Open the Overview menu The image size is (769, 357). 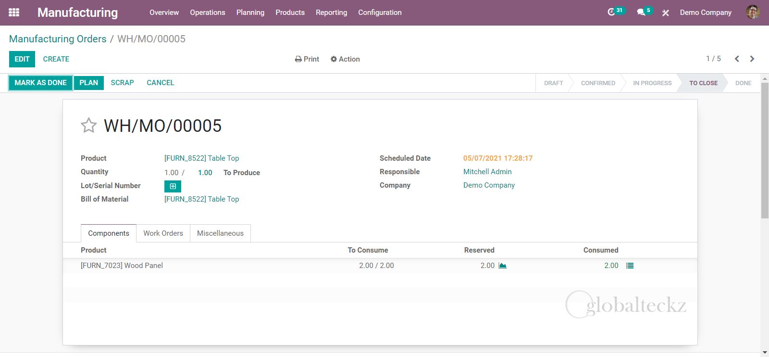coord(164,13)
